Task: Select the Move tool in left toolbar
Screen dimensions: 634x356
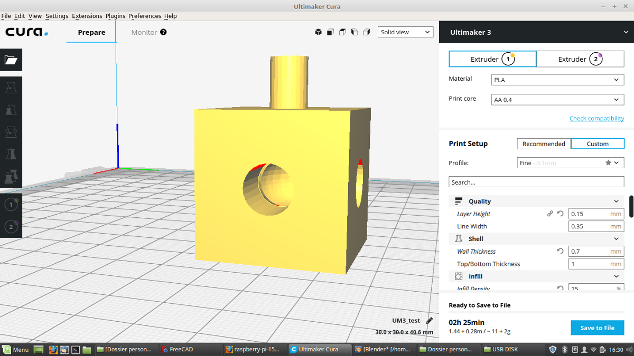Action: [x=11, y=88]
